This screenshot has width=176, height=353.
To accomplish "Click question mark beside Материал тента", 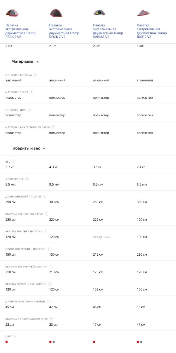I will (x=31, y=92).
